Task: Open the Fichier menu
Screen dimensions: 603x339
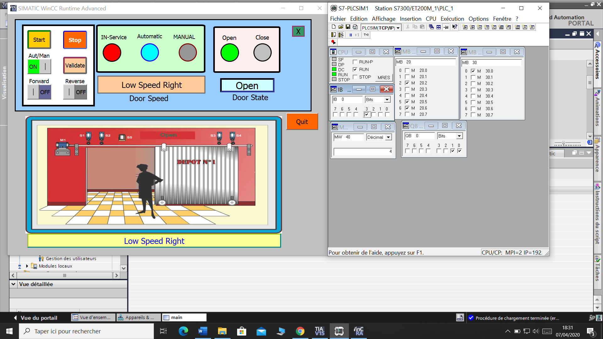Action: (338, 19)
